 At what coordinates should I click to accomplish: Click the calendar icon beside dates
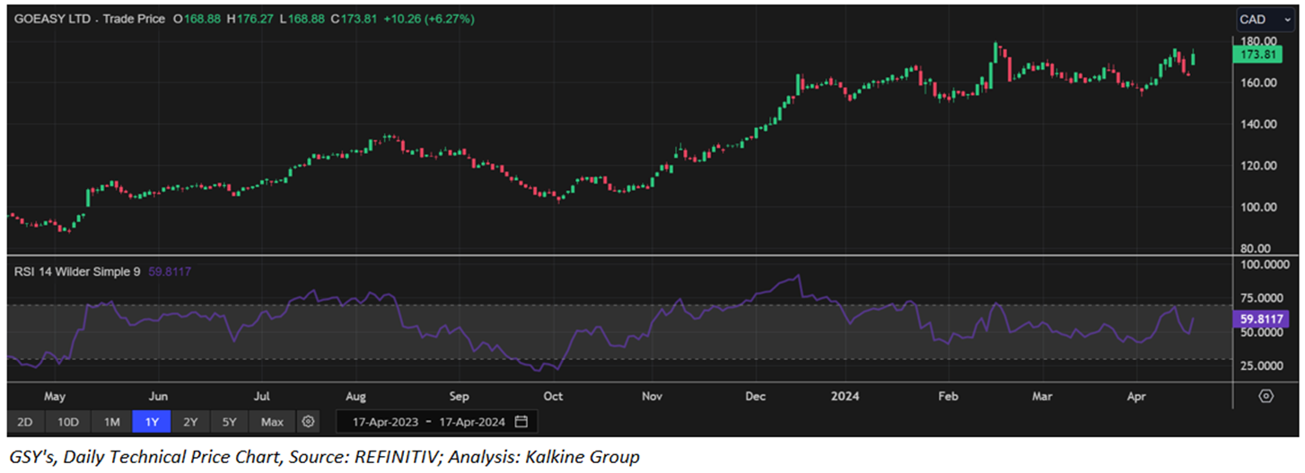pyautogui.click(x=521, y=421)
